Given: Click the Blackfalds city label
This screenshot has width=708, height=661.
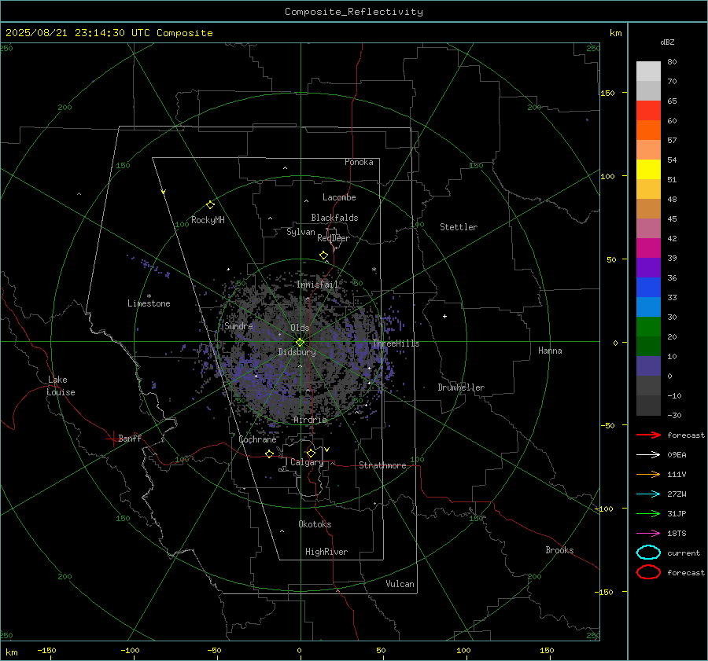Looking at the screenshot, I should tap(334, 218).
